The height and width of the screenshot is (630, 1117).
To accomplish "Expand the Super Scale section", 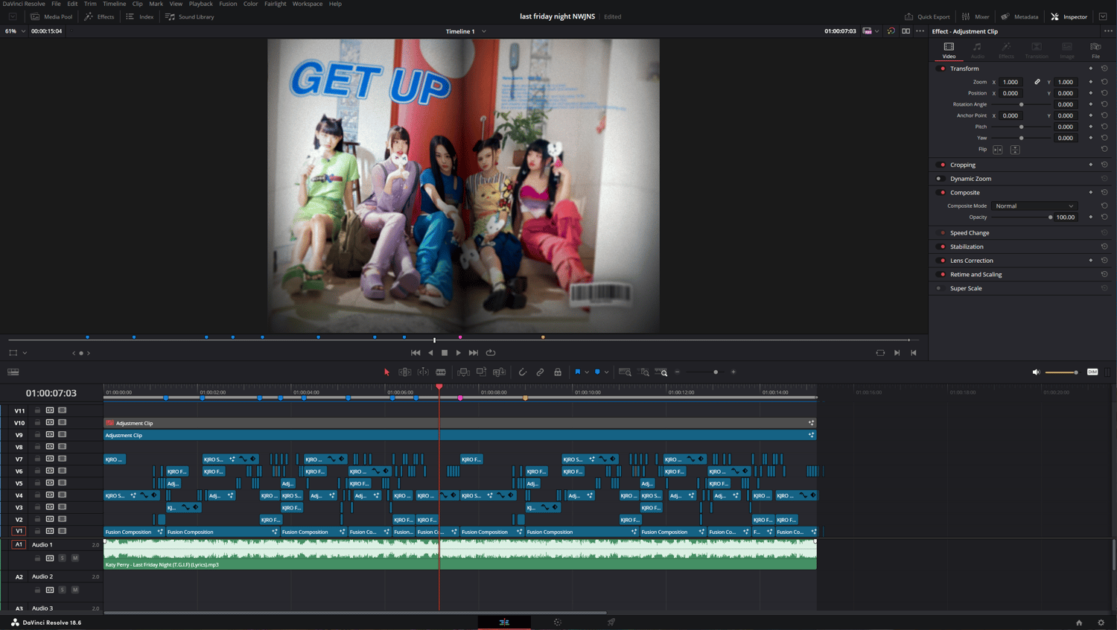I will (x=966, y=288).
